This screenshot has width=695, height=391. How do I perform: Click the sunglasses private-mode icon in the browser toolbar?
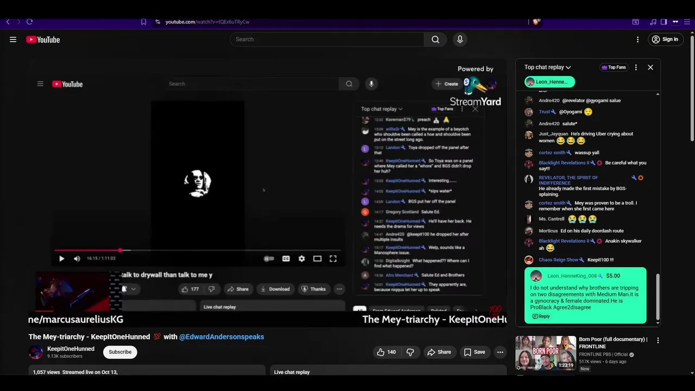pyautogui.click(x=675, y=22)
